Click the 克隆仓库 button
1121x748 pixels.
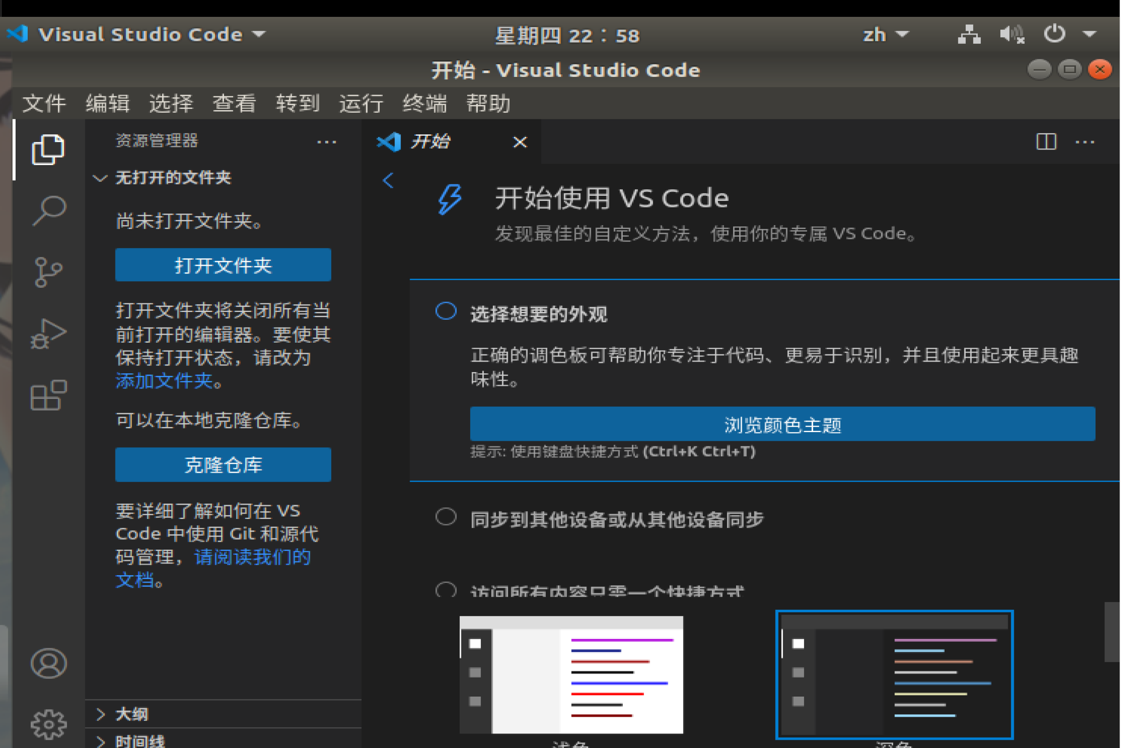click(x=223, y=465)
